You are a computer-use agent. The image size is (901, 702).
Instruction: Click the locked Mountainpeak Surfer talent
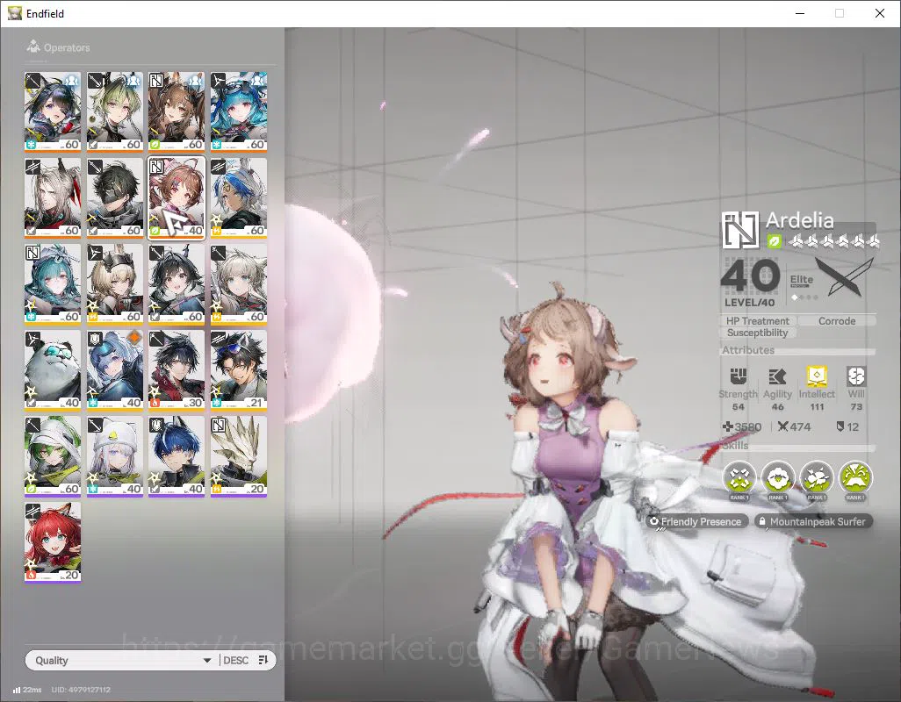pyautogui.click(x=814, y=521)
